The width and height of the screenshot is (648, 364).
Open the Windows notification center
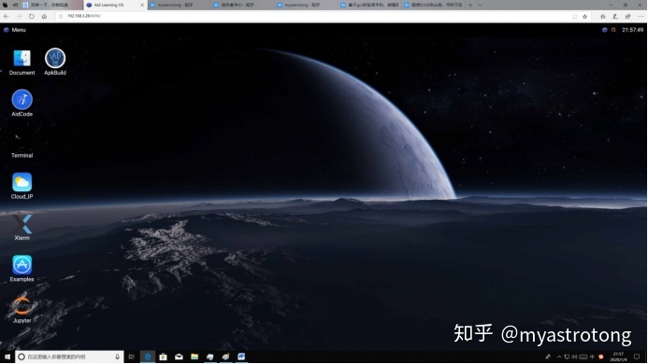pos(637,357)
